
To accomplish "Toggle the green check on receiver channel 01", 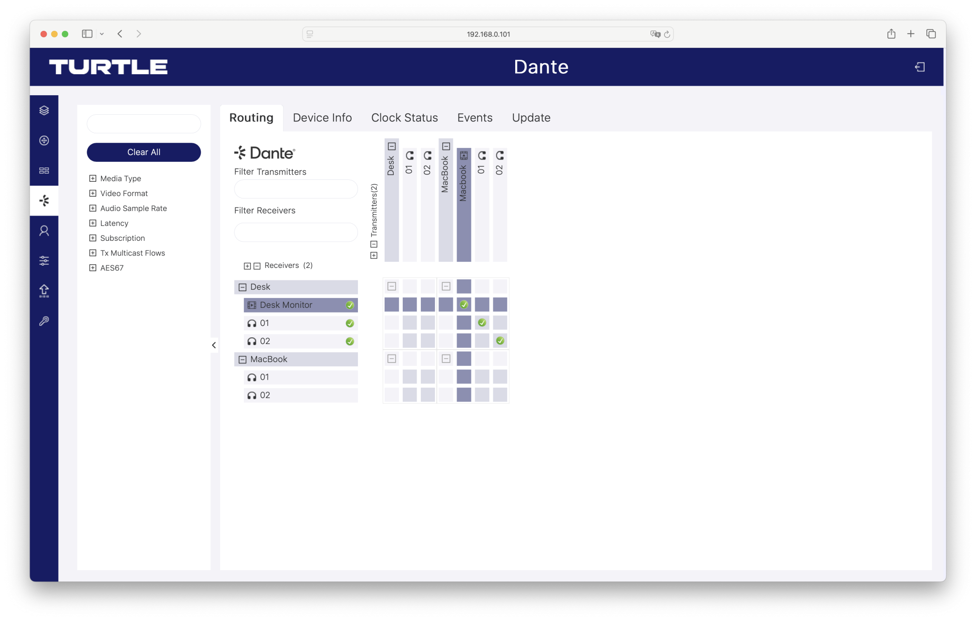I will (350, 323).
